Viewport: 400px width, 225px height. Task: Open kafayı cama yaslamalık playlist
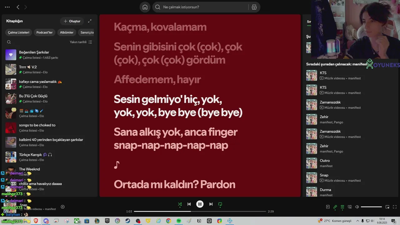pos(50,84)
